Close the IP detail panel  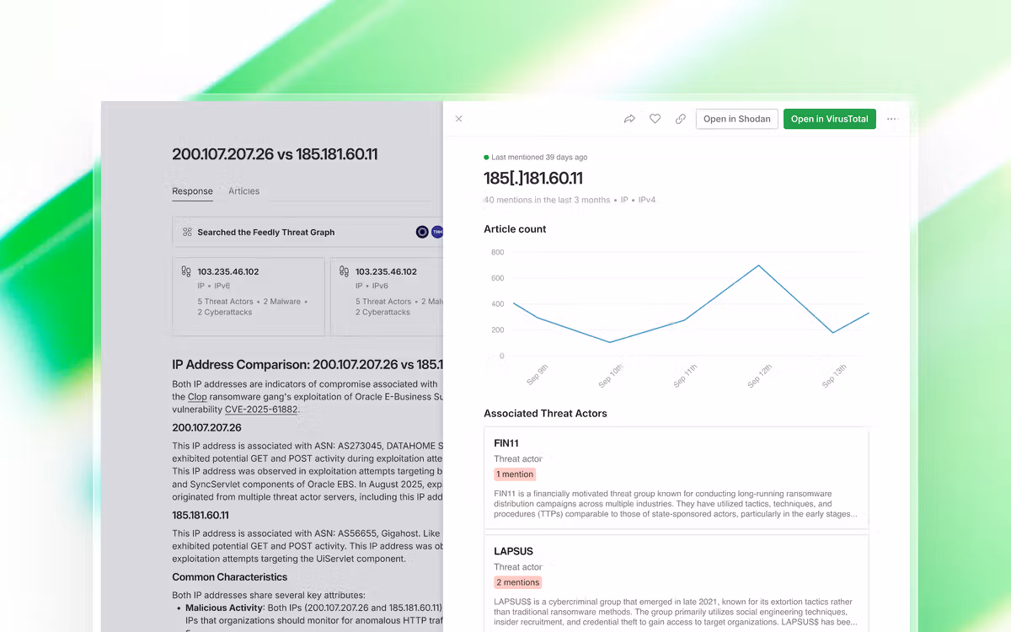[458, 119]
